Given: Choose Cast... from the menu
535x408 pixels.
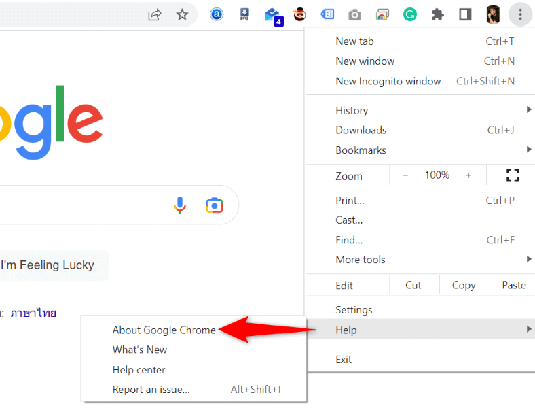Looking at the screenshot, I should click(420, 220).
